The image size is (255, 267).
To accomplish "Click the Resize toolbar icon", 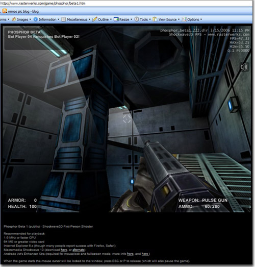I will (116, 19).
